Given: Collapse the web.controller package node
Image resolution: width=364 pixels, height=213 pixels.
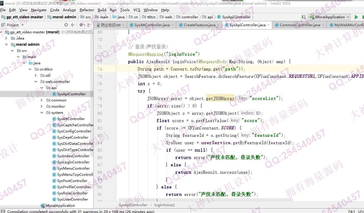Looking at the screenshot, I should coord(36,82).
